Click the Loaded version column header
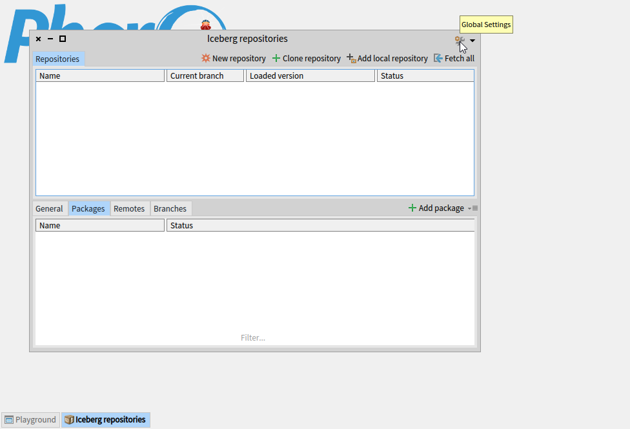The width and height of the screenshot is (630, 429). [310, 76]
